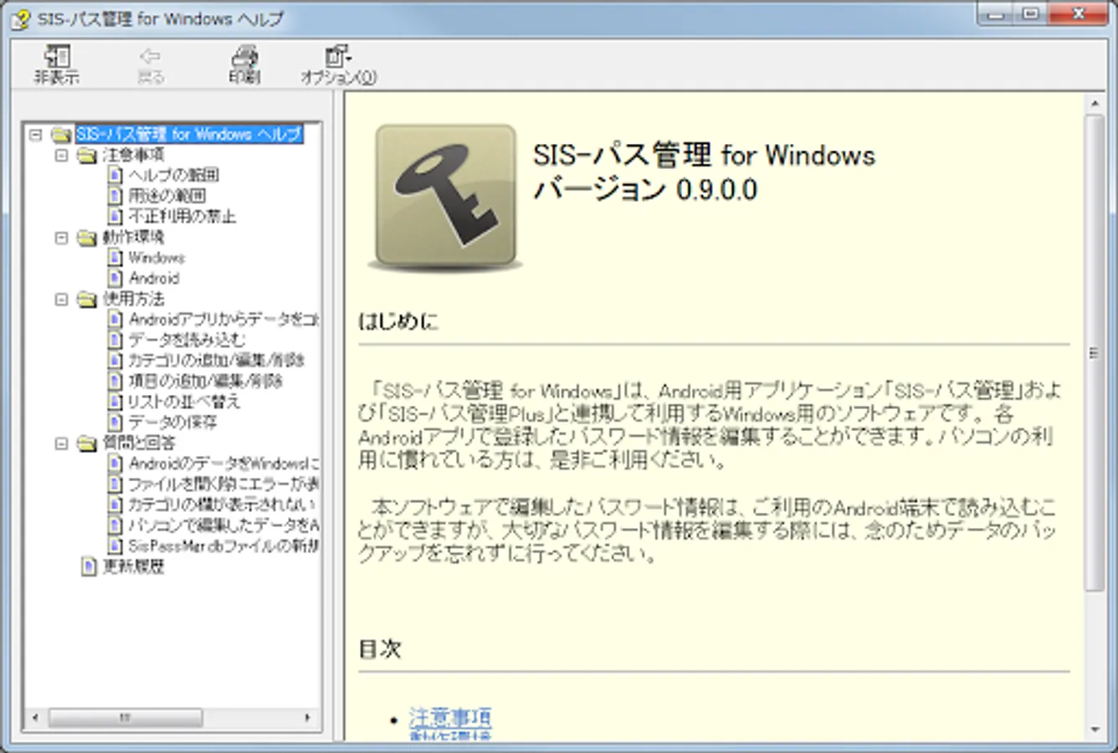This screenshot has height=753, width=1118.
Task: Click the down arrow of the content pane scrollbar
Action: point(1095,730)
